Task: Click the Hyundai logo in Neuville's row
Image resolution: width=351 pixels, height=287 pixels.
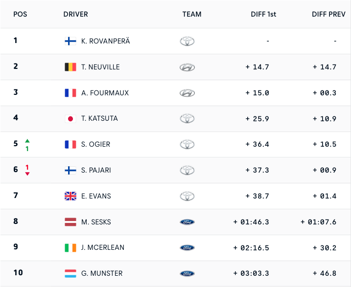Action: (187, 67)
